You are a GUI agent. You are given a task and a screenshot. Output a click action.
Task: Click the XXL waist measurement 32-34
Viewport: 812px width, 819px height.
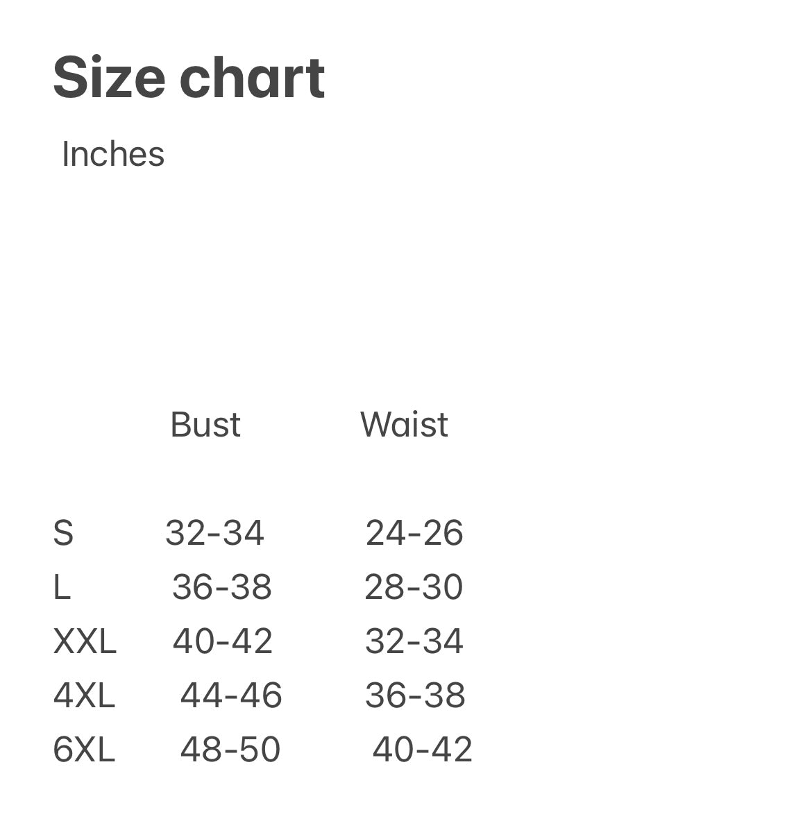click(414, 641)
